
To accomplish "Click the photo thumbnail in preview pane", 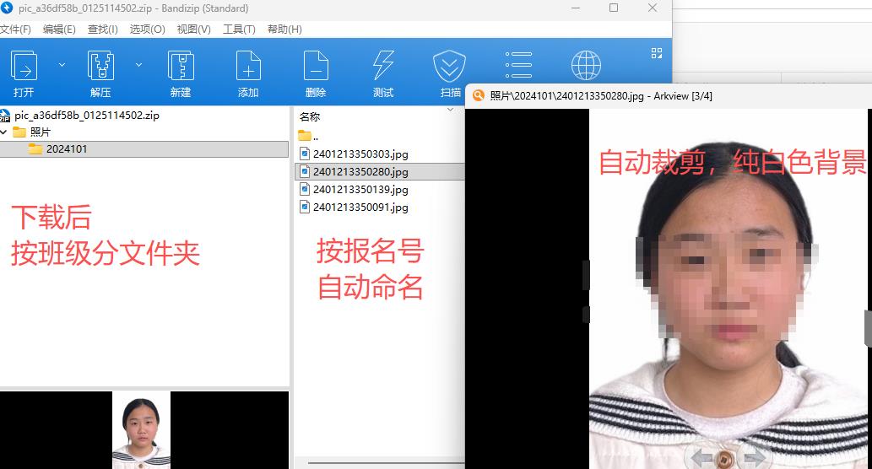I will click(x=141, y=430).
